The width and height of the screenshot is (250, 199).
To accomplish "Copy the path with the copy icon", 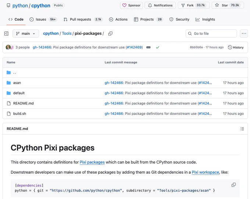I will (110, 33).
